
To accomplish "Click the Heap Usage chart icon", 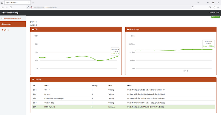I will point(128,29).
